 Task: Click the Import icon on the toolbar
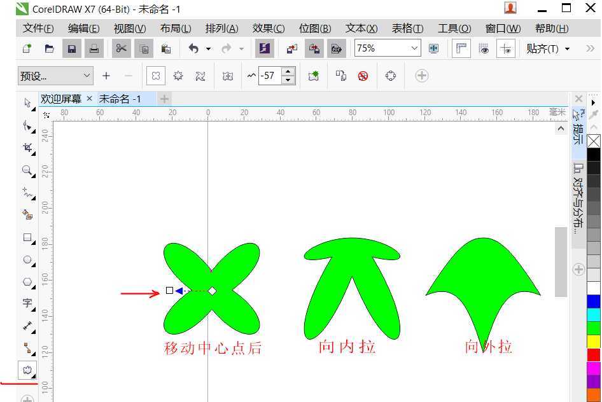coord(291,48)
